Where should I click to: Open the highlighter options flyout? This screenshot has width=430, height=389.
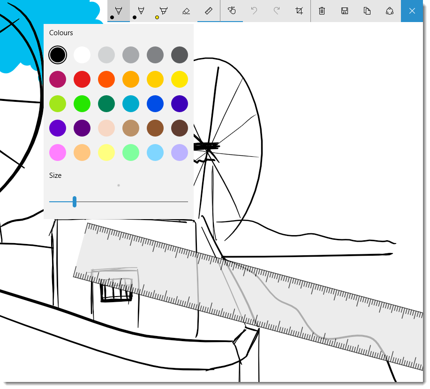pyautogui.click(x=163, y=11)
